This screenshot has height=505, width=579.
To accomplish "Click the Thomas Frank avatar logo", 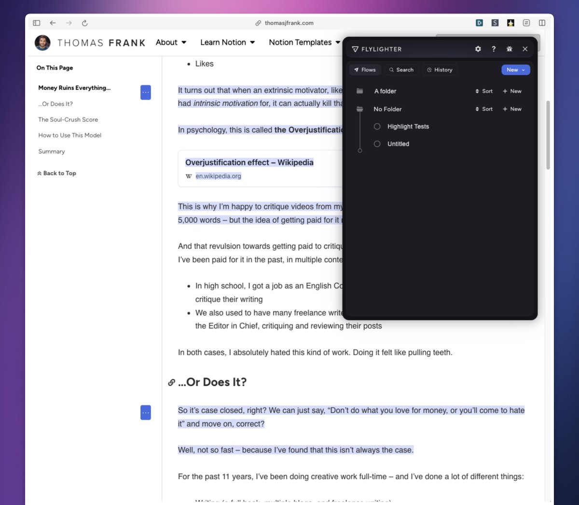I will pos(42,43).
